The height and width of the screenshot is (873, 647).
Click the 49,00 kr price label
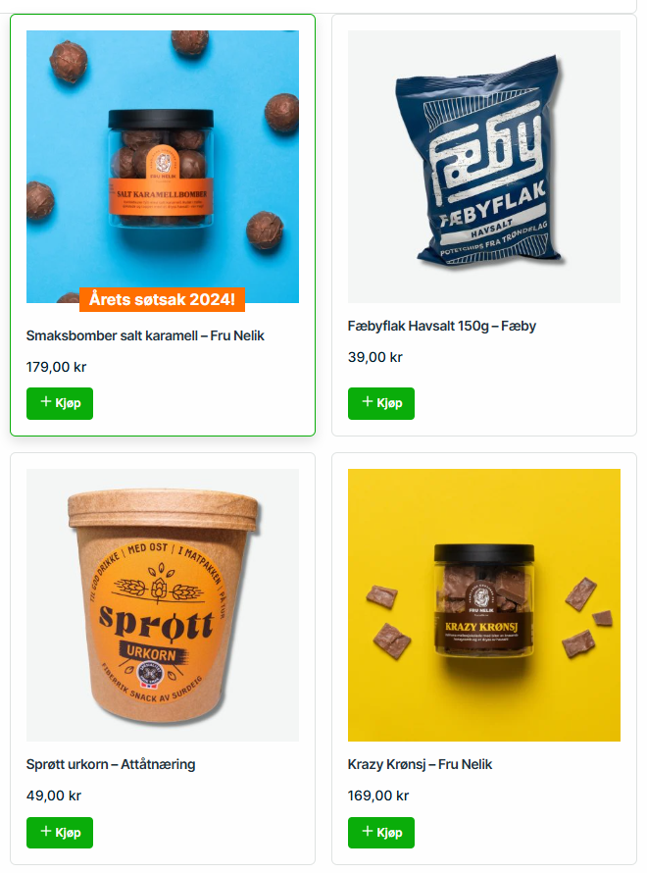click(54, 796)
